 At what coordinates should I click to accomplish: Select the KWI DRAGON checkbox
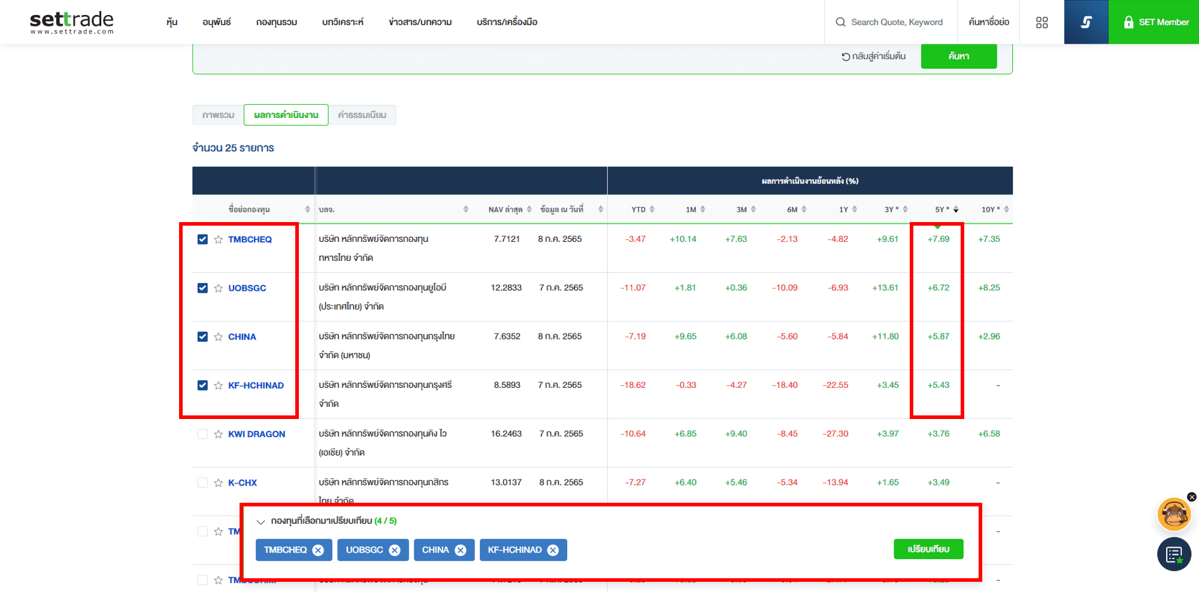point(202,435)
